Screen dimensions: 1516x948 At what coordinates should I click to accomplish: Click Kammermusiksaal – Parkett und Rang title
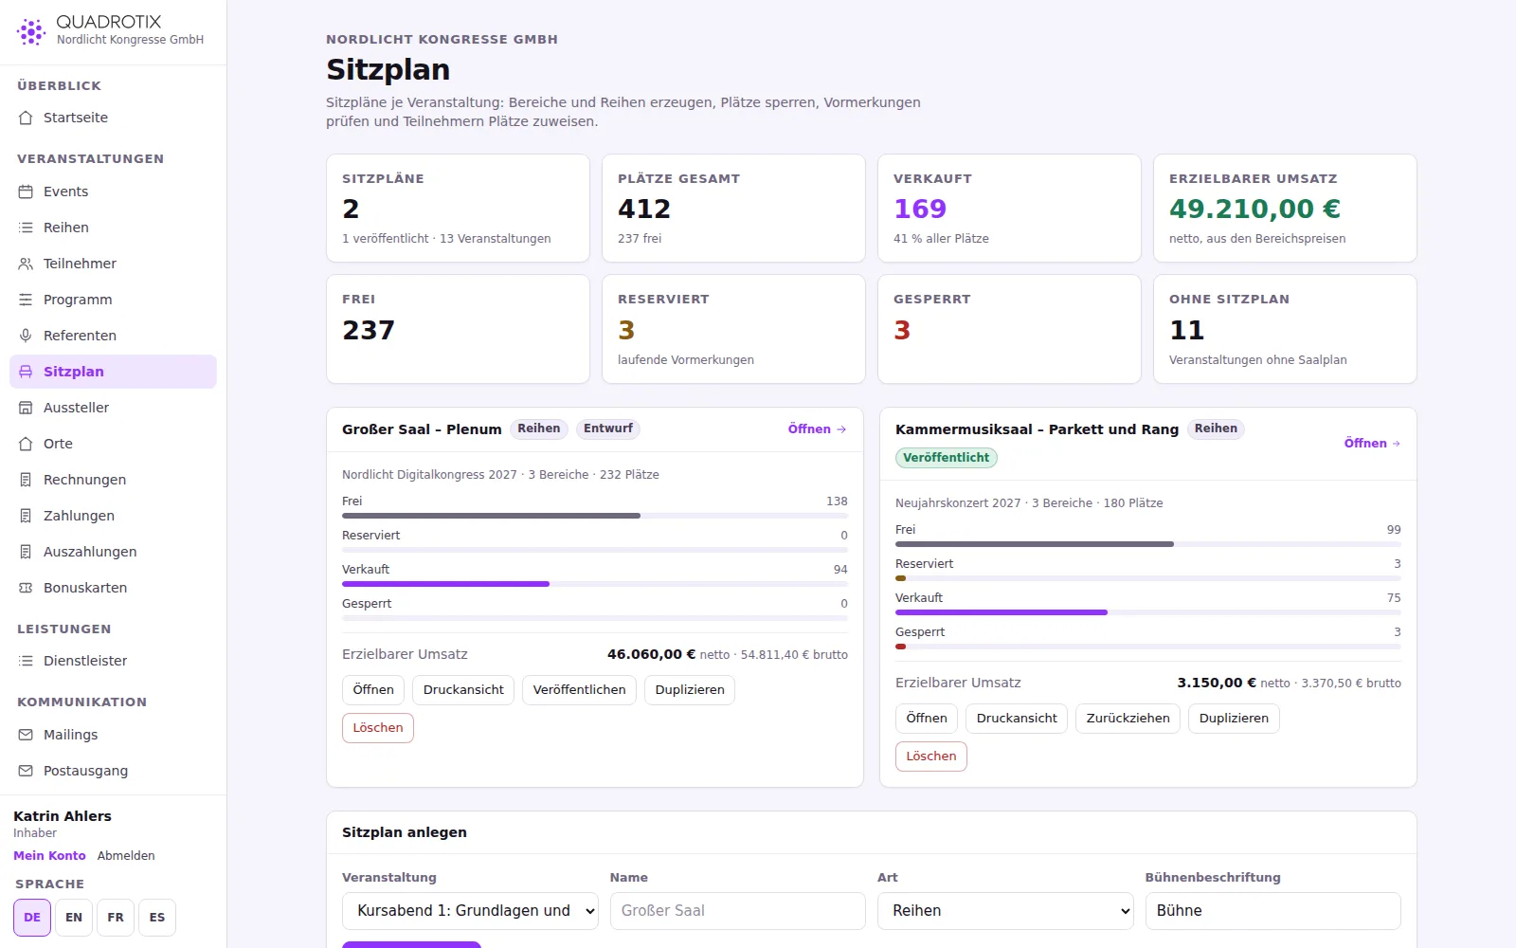pos(1037,429)
